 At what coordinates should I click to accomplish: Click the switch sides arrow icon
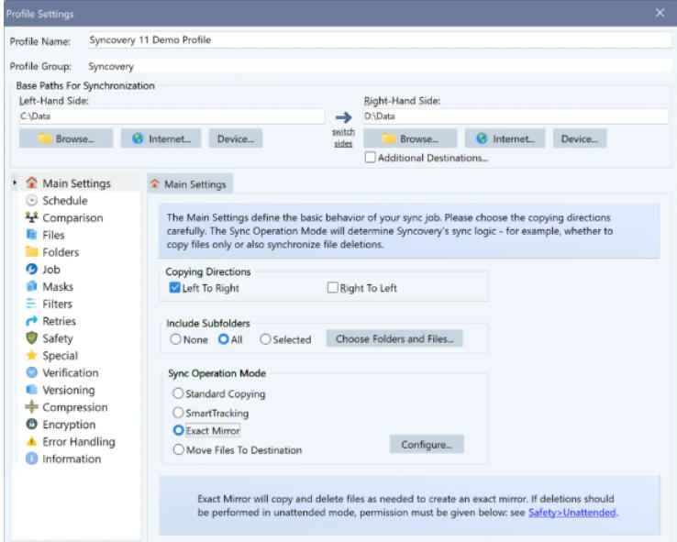click(344, 117)
